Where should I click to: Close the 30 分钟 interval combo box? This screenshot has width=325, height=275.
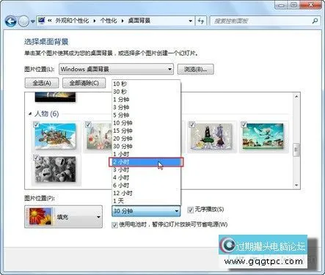pyautogui.click(x=146, y=211)
